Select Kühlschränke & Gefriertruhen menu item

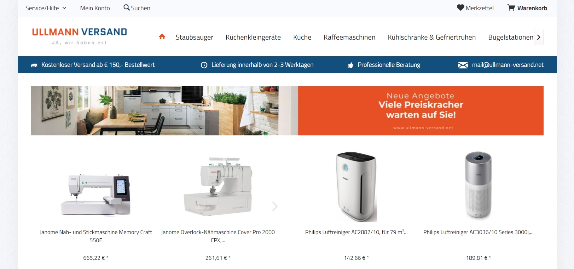[431, 37]
